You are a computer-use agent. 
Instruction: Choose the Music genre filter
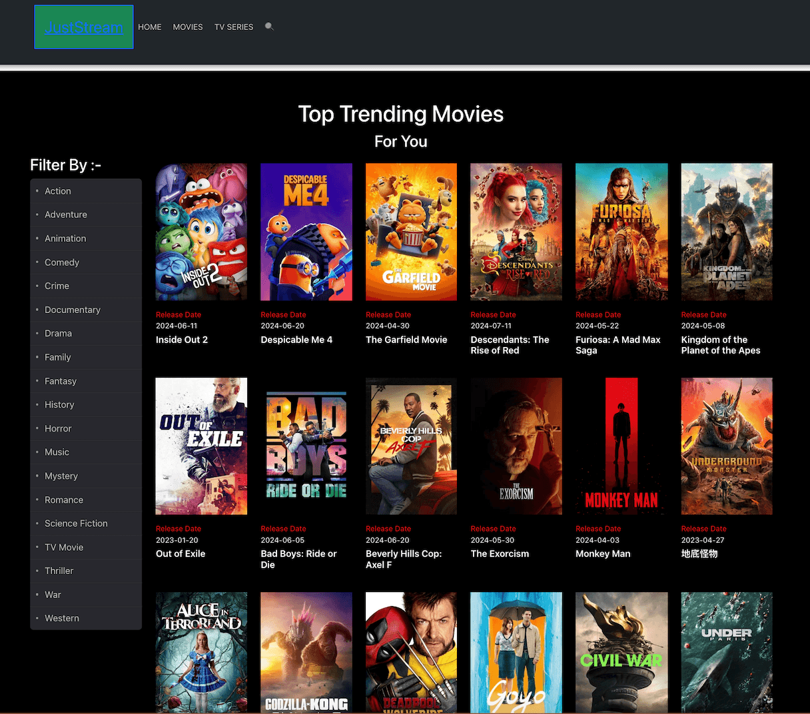[86, 452]
